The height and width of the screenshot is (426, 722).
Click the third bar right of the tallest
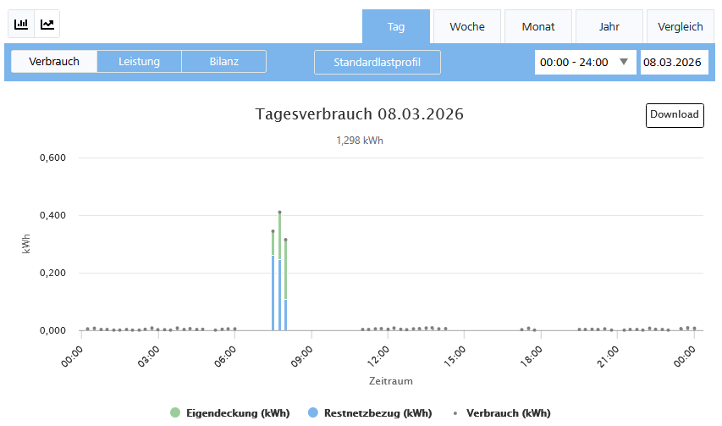point(286,288)
